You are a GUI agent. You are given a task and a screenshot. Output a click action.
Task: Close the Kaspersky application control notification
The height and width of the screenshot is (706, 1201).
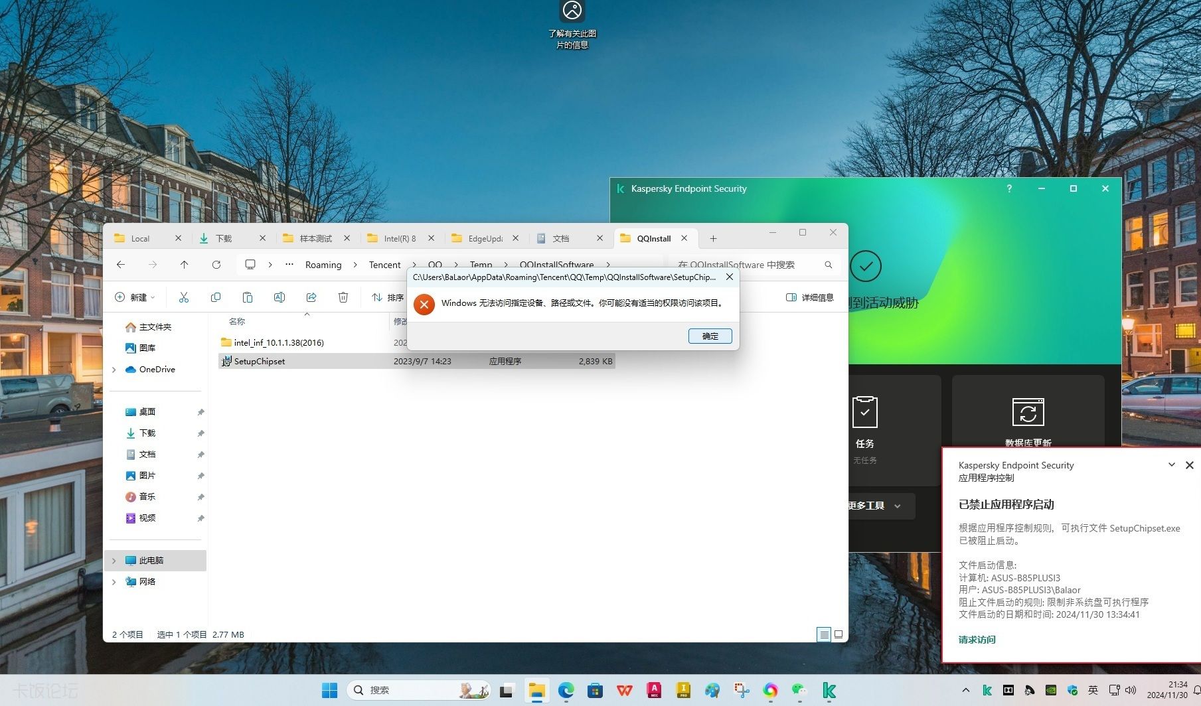[1189, 465]
